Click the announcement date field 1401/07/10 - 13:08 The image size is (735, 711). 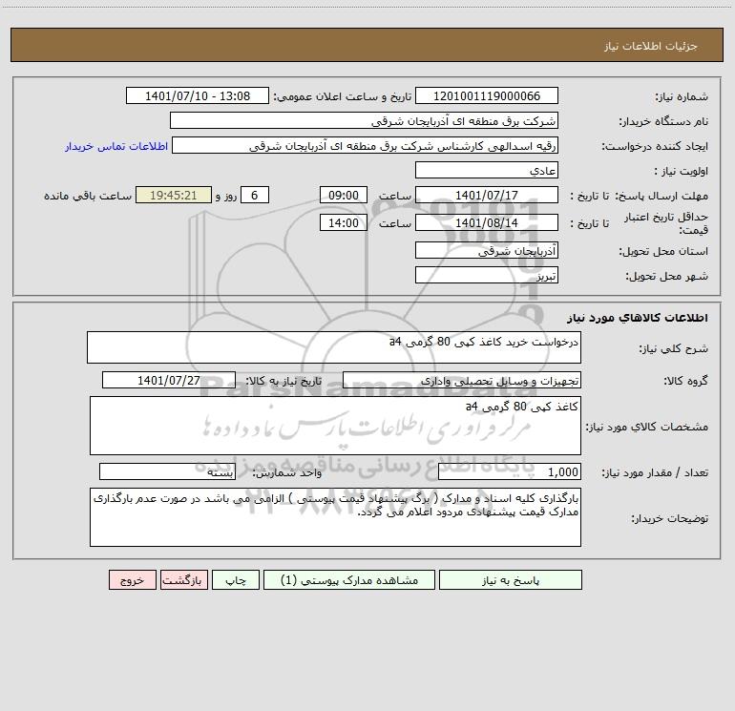pyautogui.click(x=198, y=95)
